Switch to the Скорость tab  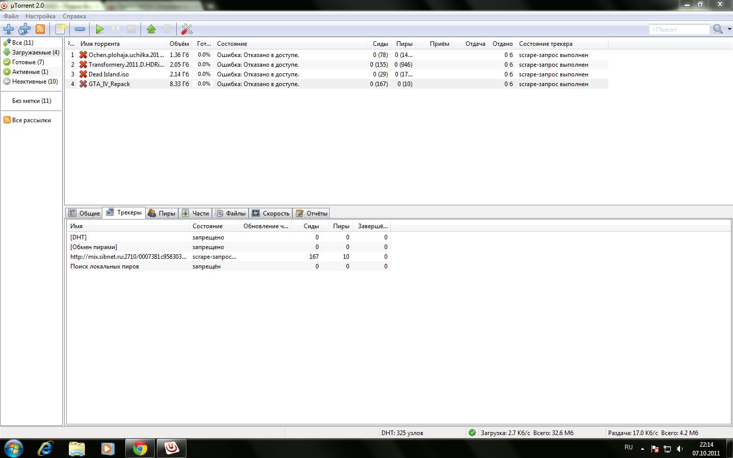pyautogui.click(x=270, y=213)
